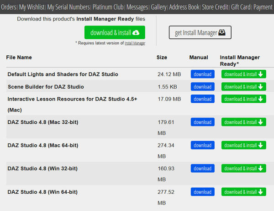Click the Manual column header
Image resolution: width=274 pixels, height=211 pixels.
(199, 58)
